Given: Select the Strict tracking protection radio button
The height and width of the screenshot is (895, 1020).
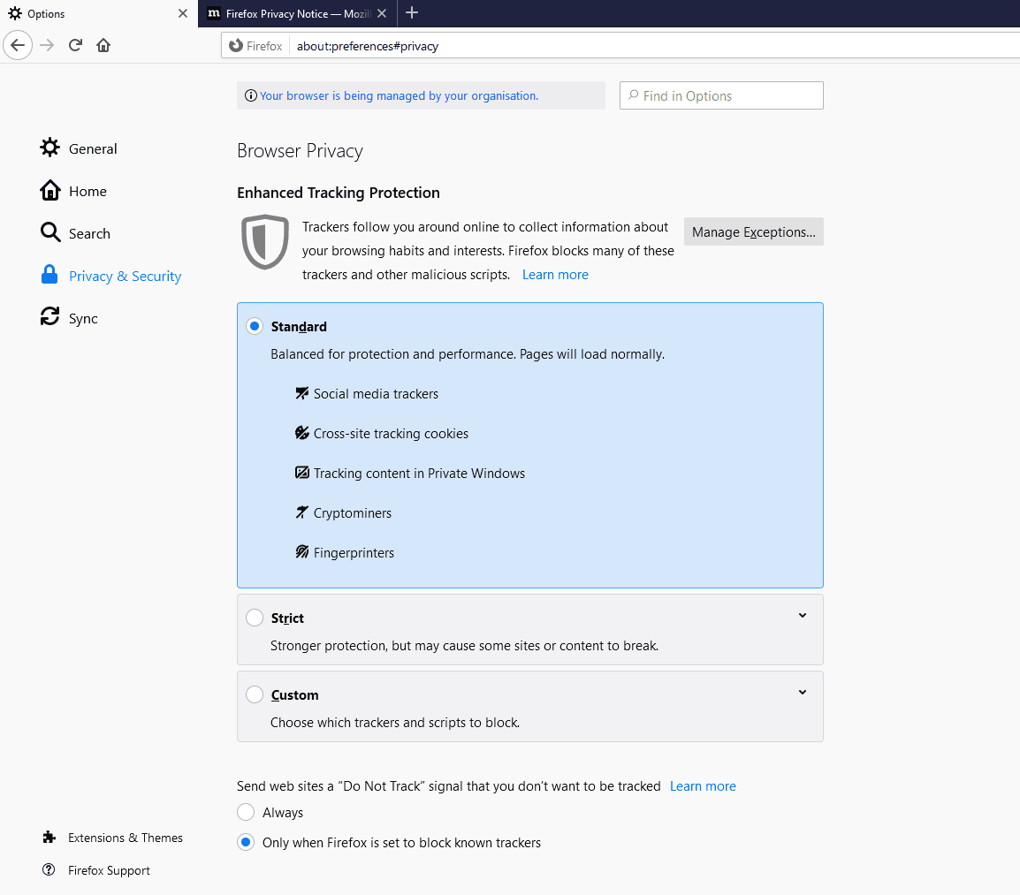Looking at the screenshot, I should (255, 618).
